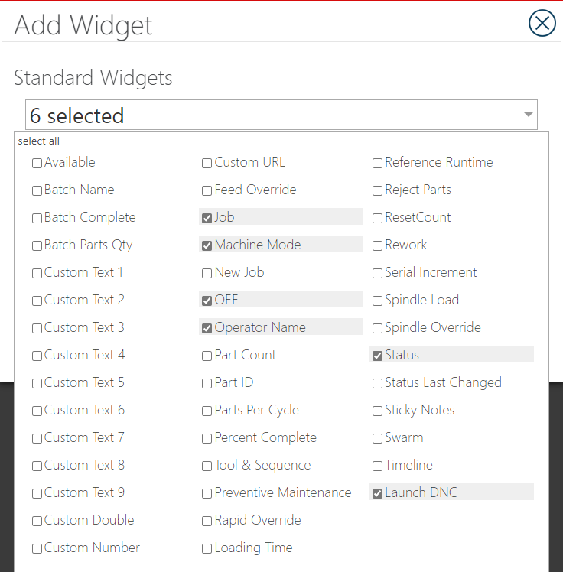Tick the Custom Text 1 checkbox

click(37, 273)
